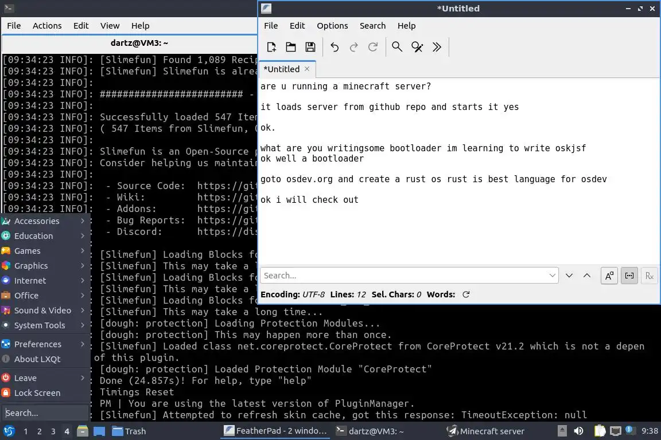Switch to virtual desktop 4

[x=67, y=431]
